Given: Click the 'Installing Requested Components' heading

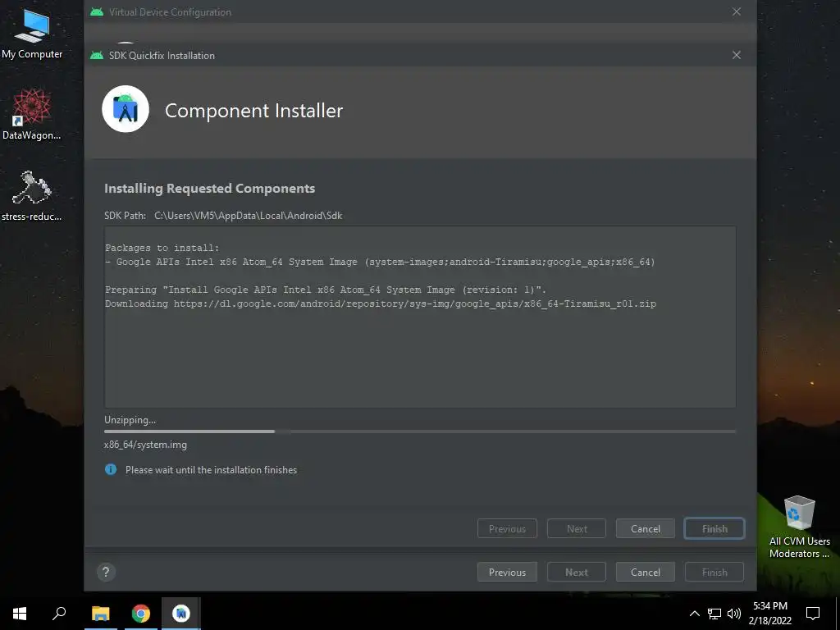Looking at the screenshot, I should 209,189.
